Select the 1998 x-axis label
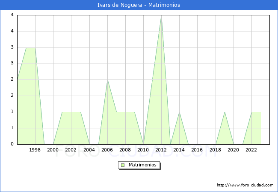Viewport: 278px width, 192px height. tap(35, 150)
